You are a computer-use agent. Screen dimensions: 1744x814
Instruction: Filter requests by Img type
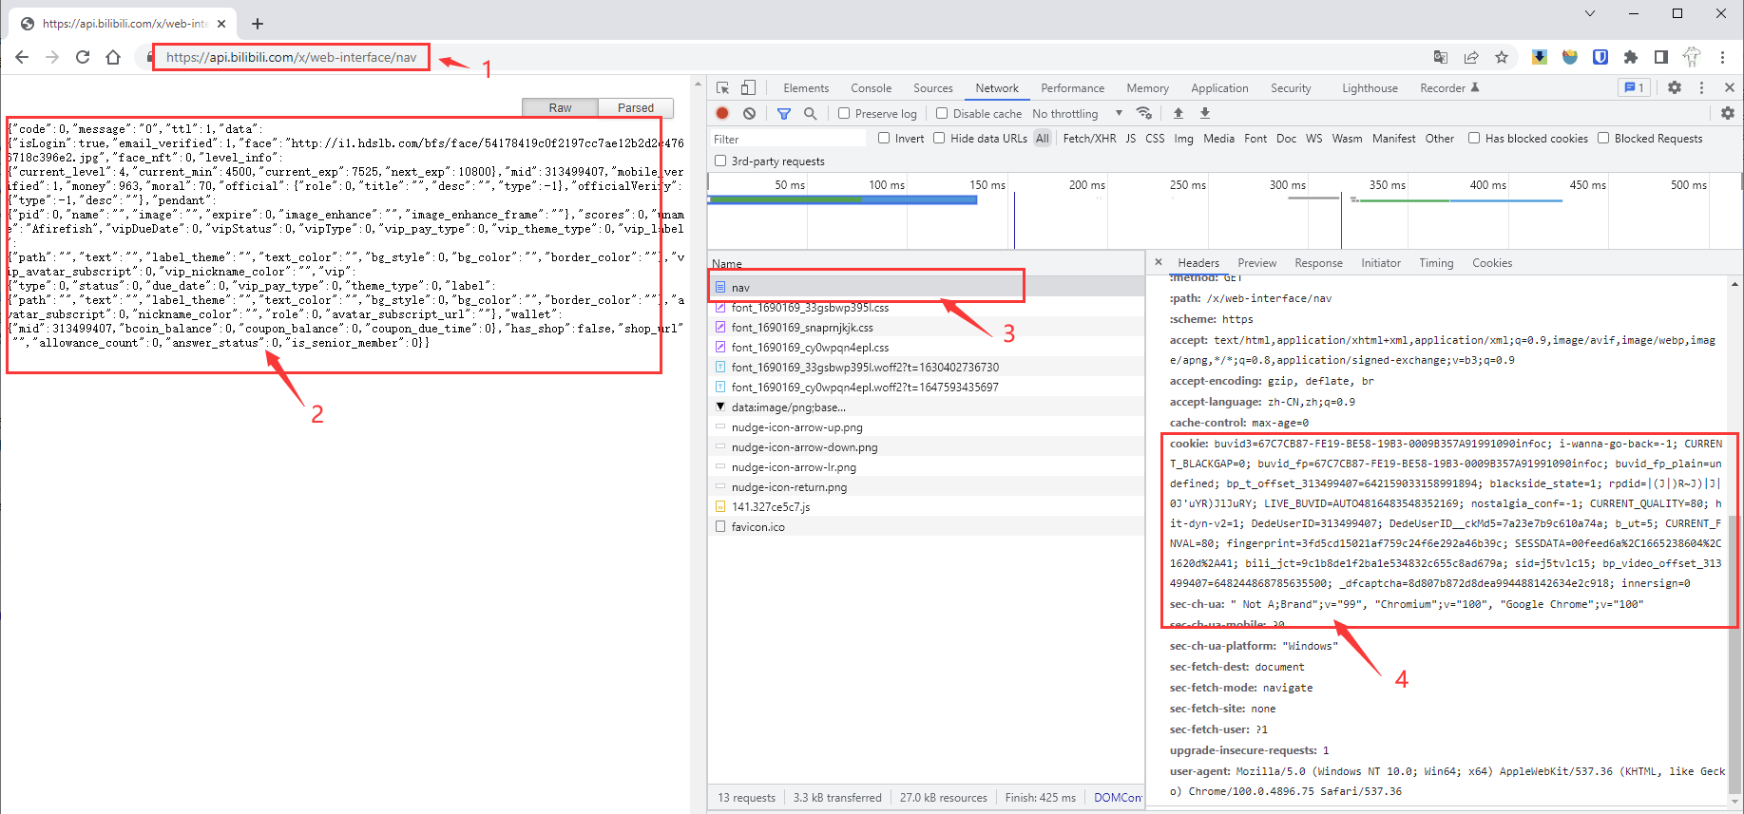[x=1183, y=138]
